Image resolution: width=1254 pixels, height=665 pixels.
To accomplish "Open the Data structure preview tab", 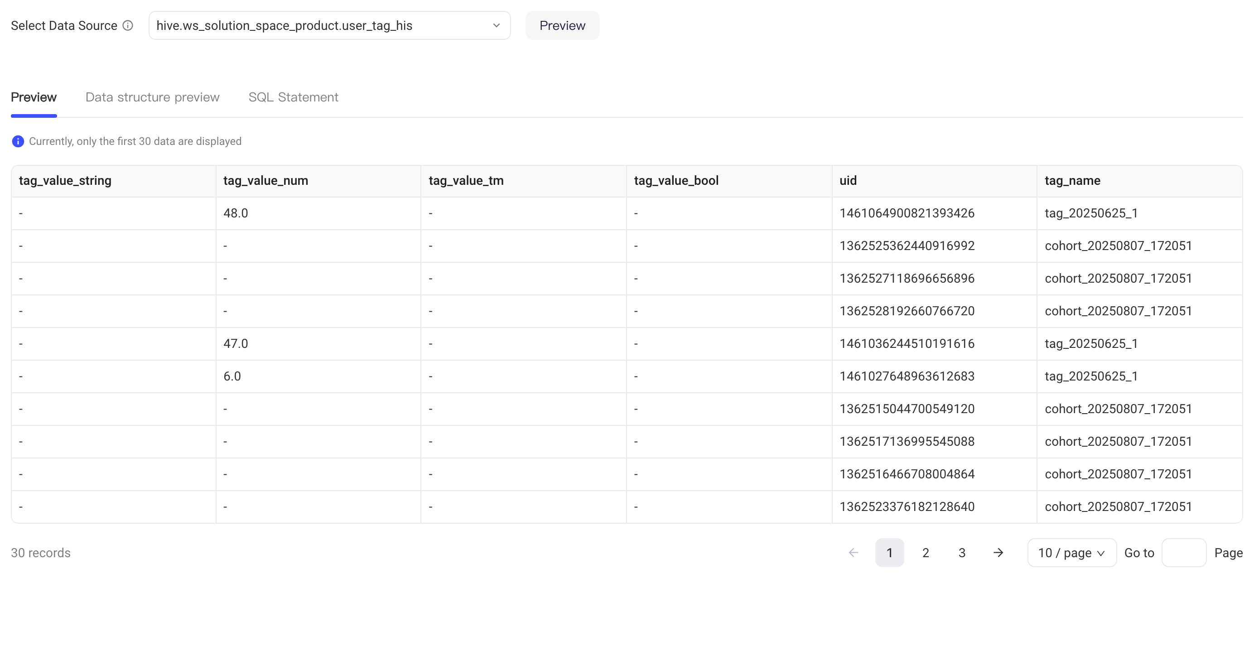I will pyautogui.click(x=152, y=97).
